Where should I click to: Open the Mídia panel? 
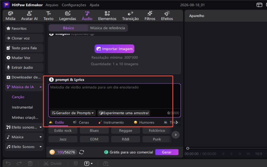(x=10, y=16)
